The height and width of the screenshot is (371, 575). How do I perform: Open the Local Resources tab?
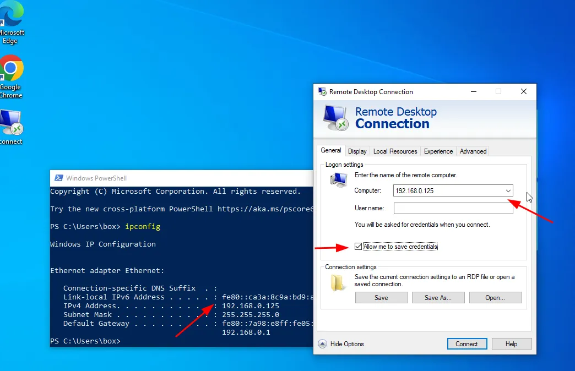[x=395, y=151]
